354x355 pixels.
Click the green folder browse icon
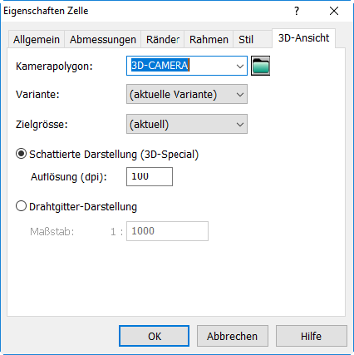click(x=260, y=66)
